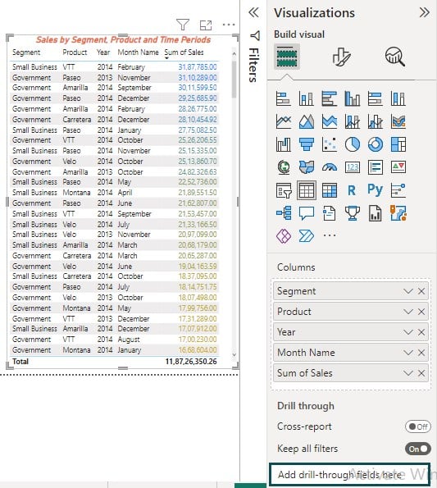Select the smart narrative visual
The width and height of the screenshot is (437, 488).
click(x=329, y=213)
